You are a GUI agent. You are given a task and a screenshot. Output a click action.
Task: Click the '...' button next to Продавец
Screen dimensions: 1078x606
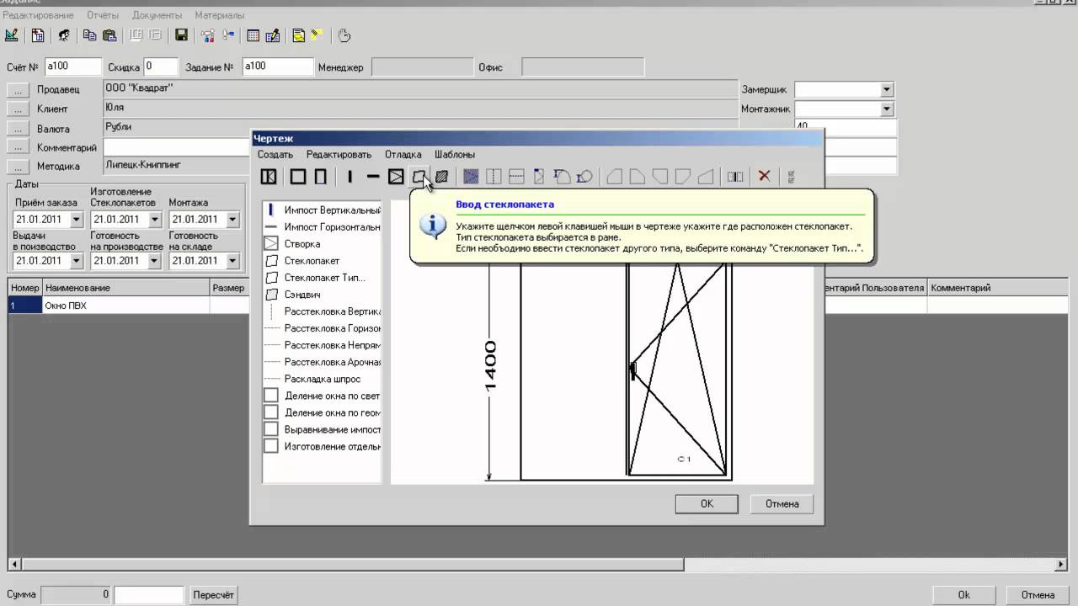pos(18,89)
